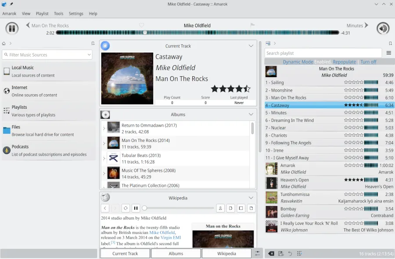The image size is (395, 259).
Task: Switch to the Albums tab at bottom
Action: (176, 253)
